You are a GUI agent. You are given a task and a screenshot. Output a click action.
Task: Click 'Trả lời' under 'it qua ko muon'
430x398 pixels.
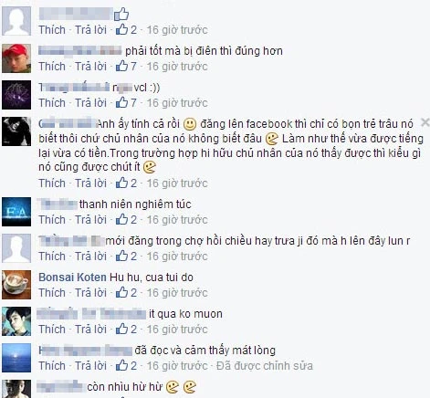click(90, 330)
